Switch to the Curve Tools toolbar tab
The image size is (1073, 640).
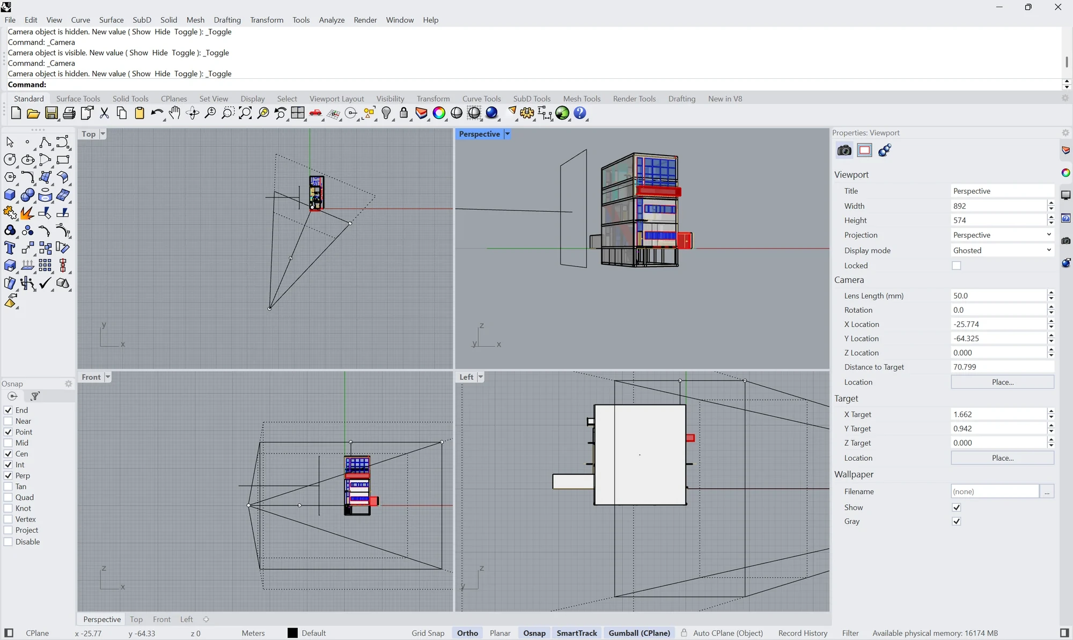click(x=481, y=99)
